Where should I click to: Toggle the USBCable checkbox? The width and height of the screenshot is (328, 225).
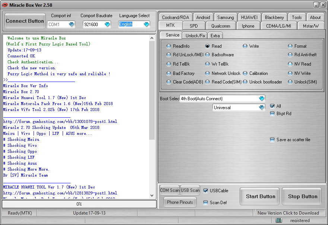point(206,190)
